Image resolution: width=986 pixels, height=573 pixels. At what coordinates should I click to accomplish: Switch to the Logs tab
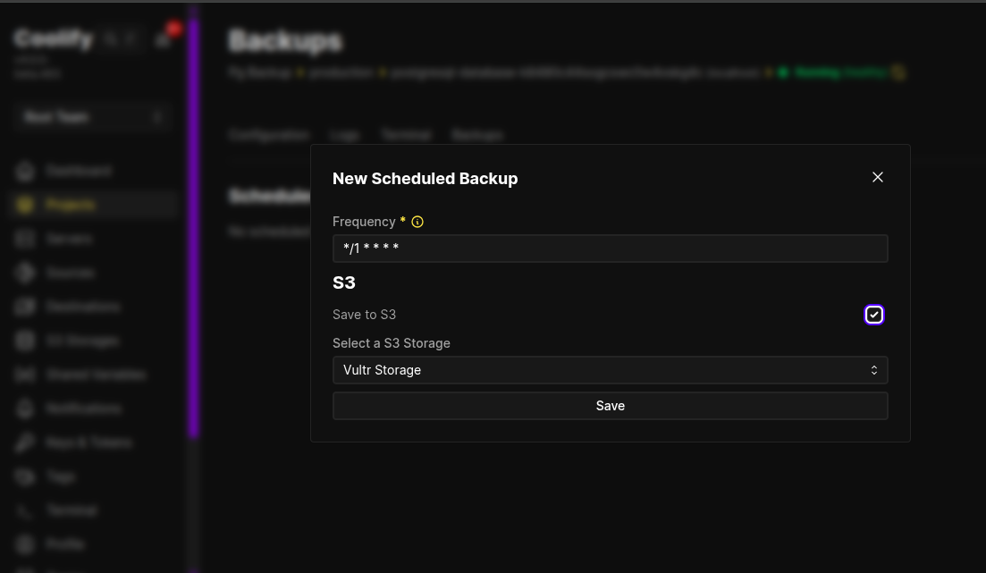click(x=345, y=135)
